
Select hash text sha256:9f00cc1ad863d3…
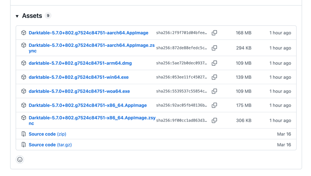pos(182,120)
